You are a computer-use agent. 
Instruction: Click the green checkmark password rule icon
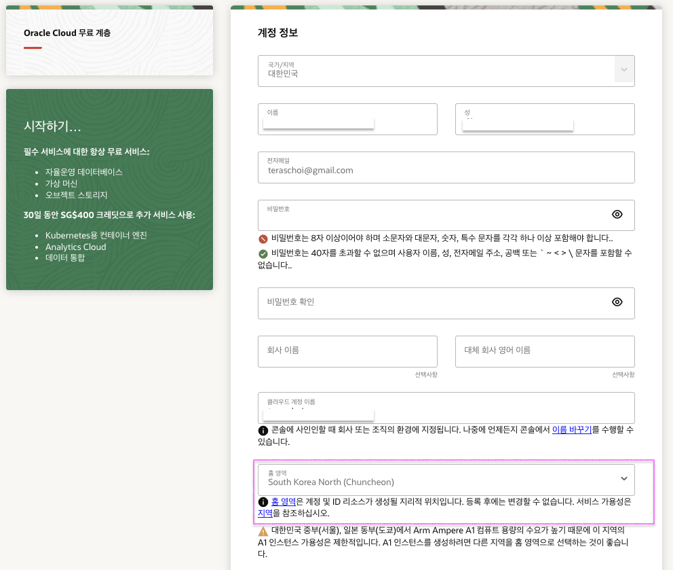pyautogui.click(x=263, y=254)
